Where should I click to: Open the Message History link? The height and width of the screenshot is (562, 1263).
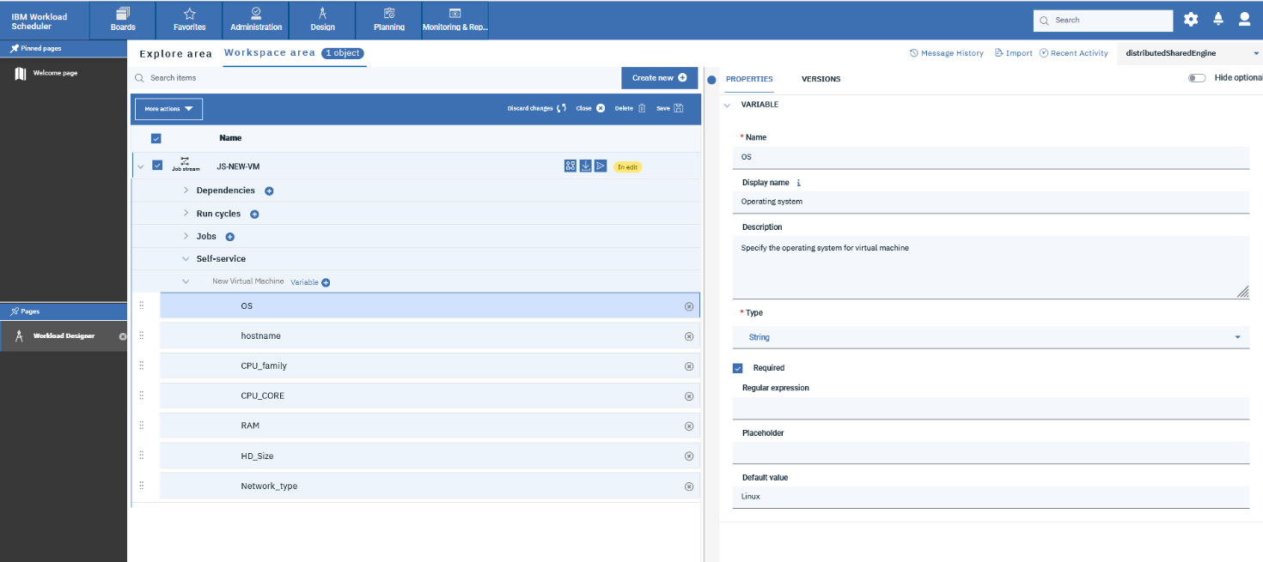946,53
